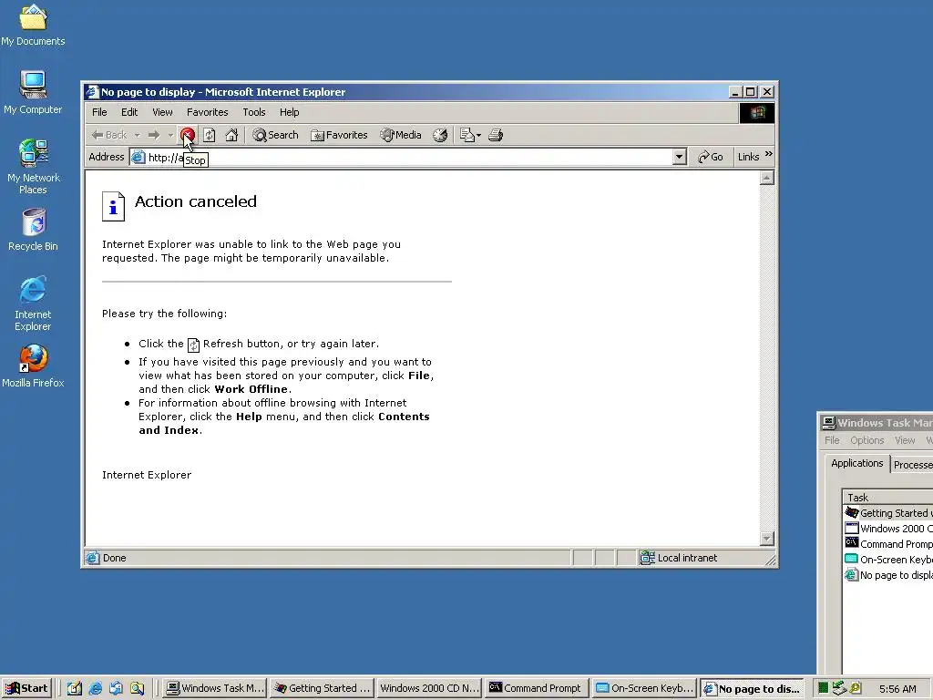
Task: Click the last quick launch icon
Action: (x=137, y=688)
